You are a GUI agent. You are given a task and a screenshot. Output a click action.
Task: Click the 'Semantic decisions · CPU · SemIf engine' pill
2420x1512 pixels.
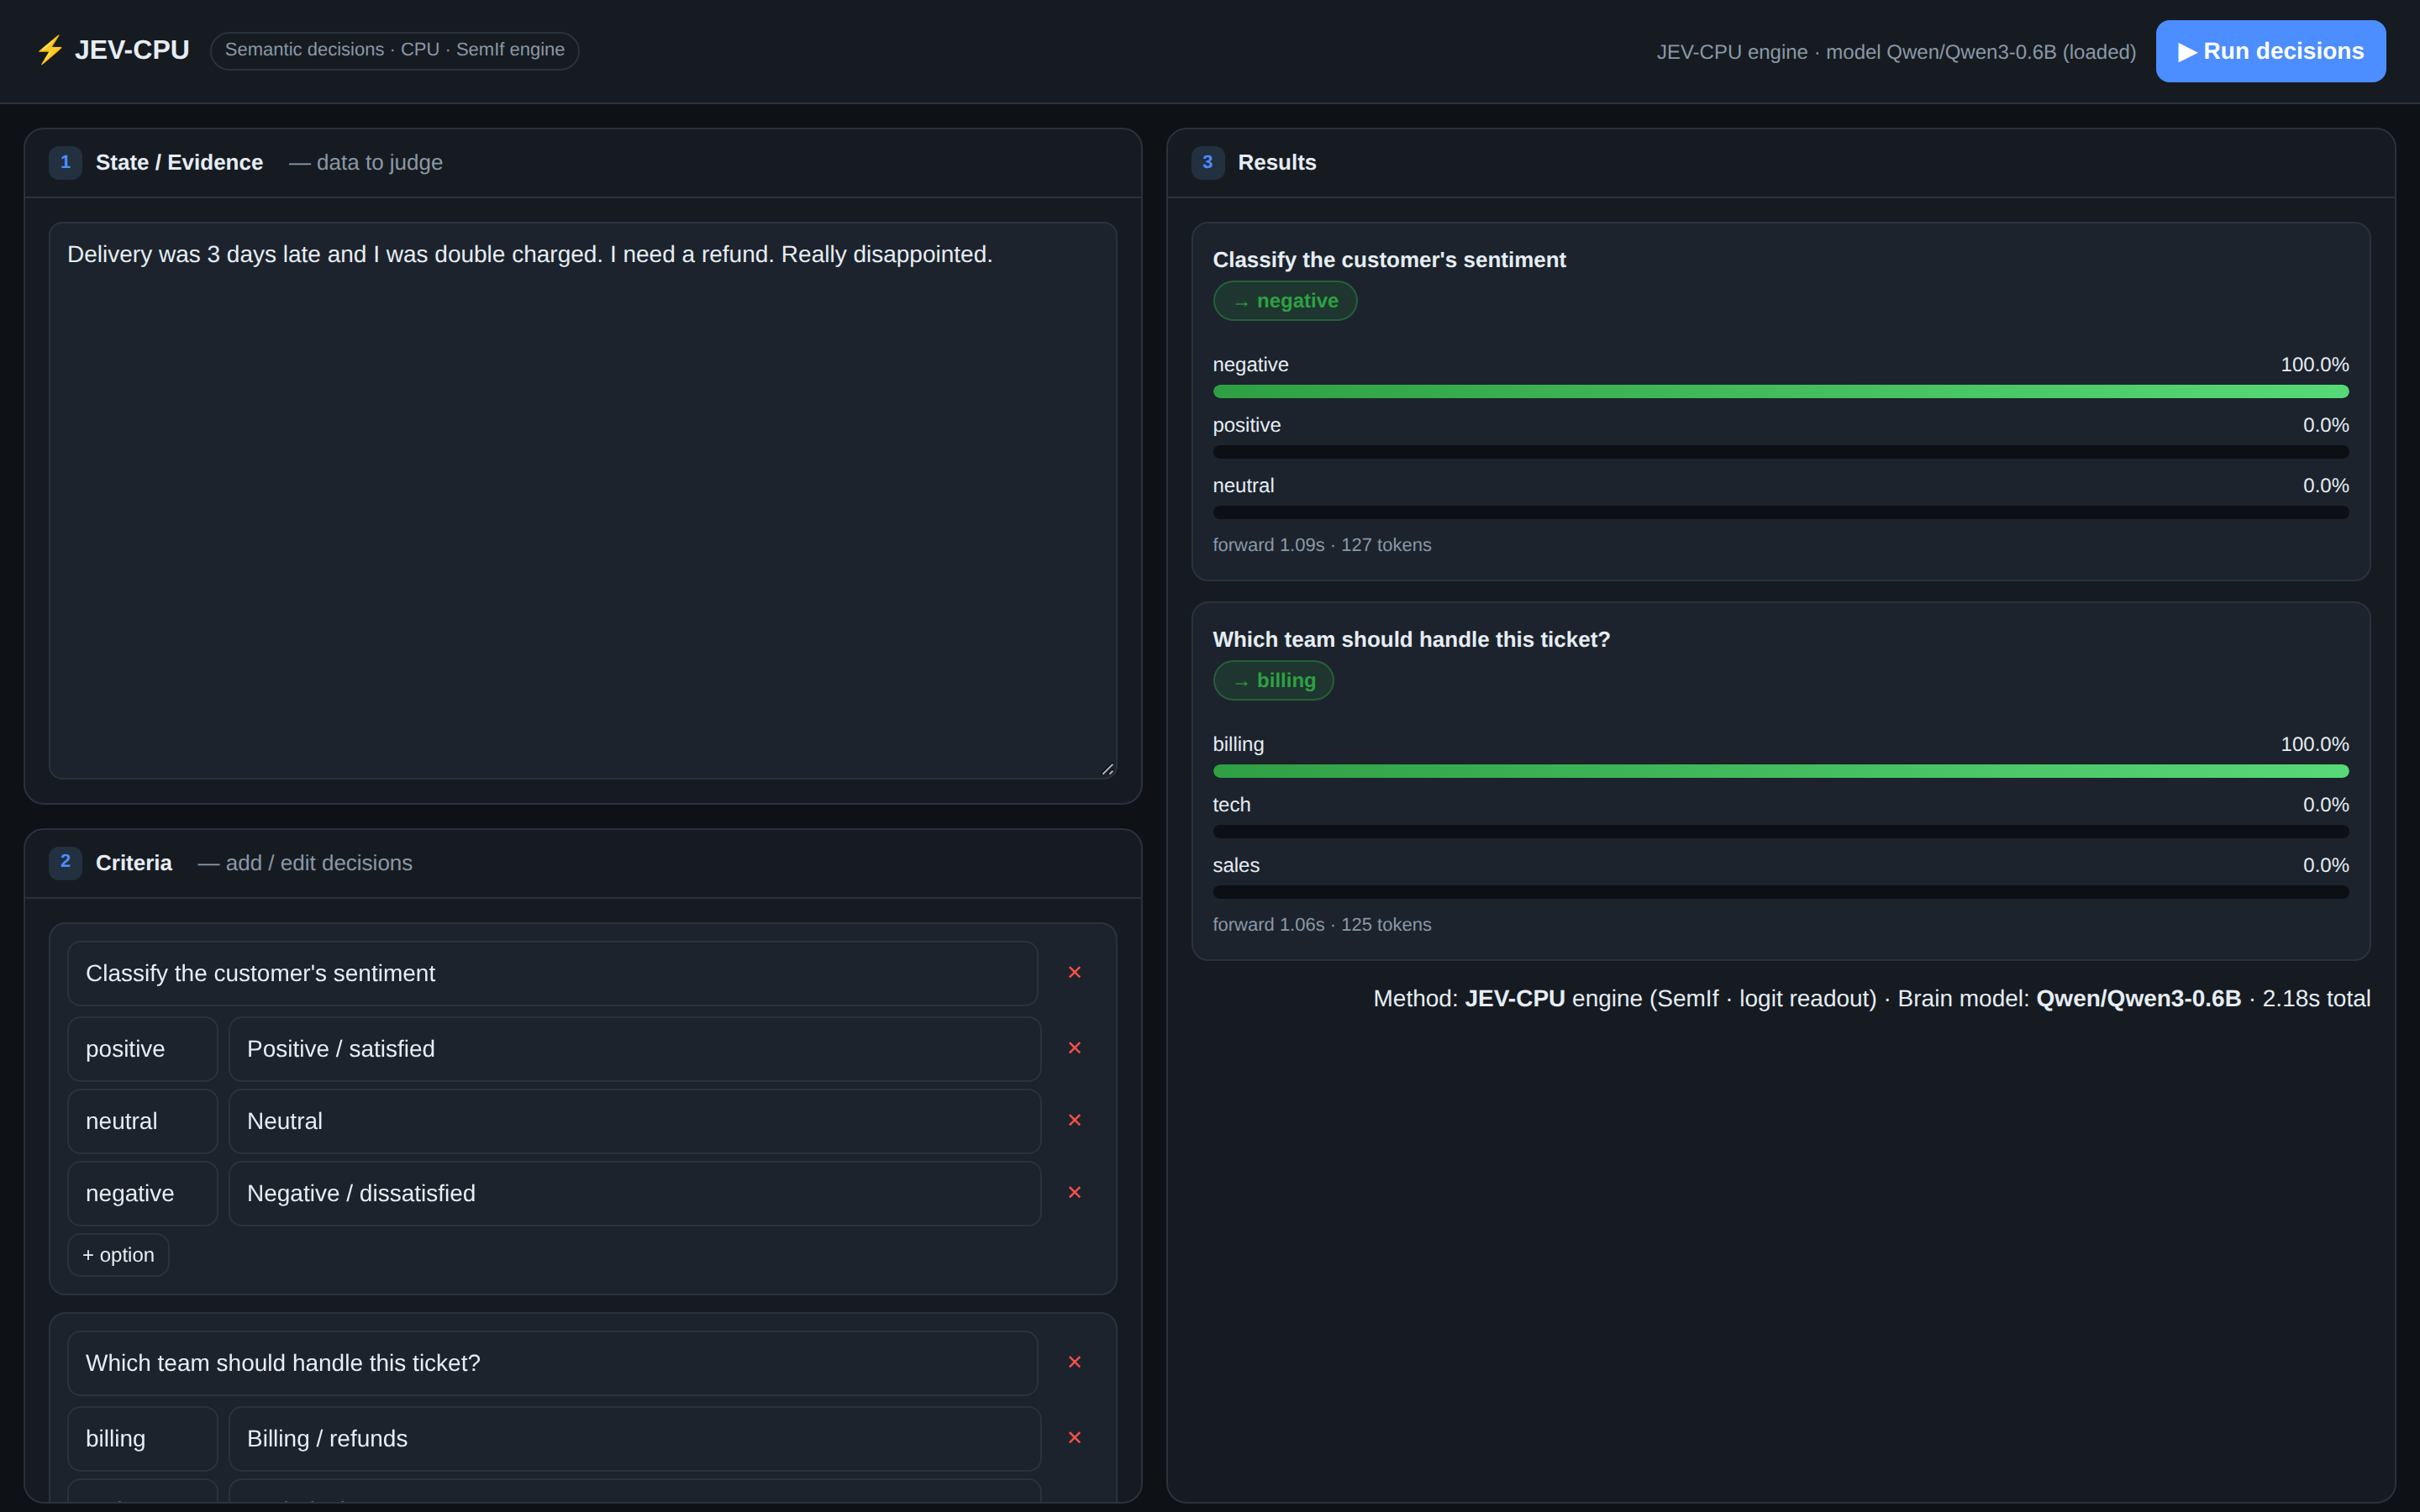[394, 50]
